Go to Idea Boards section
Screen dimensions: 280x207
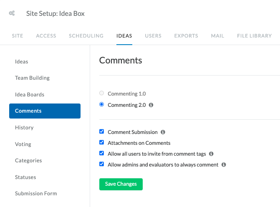point(30,94)
